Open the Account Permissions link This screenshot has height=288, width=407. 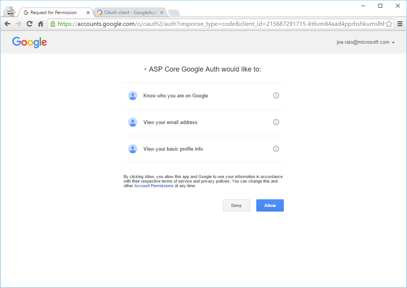[154, 186]
